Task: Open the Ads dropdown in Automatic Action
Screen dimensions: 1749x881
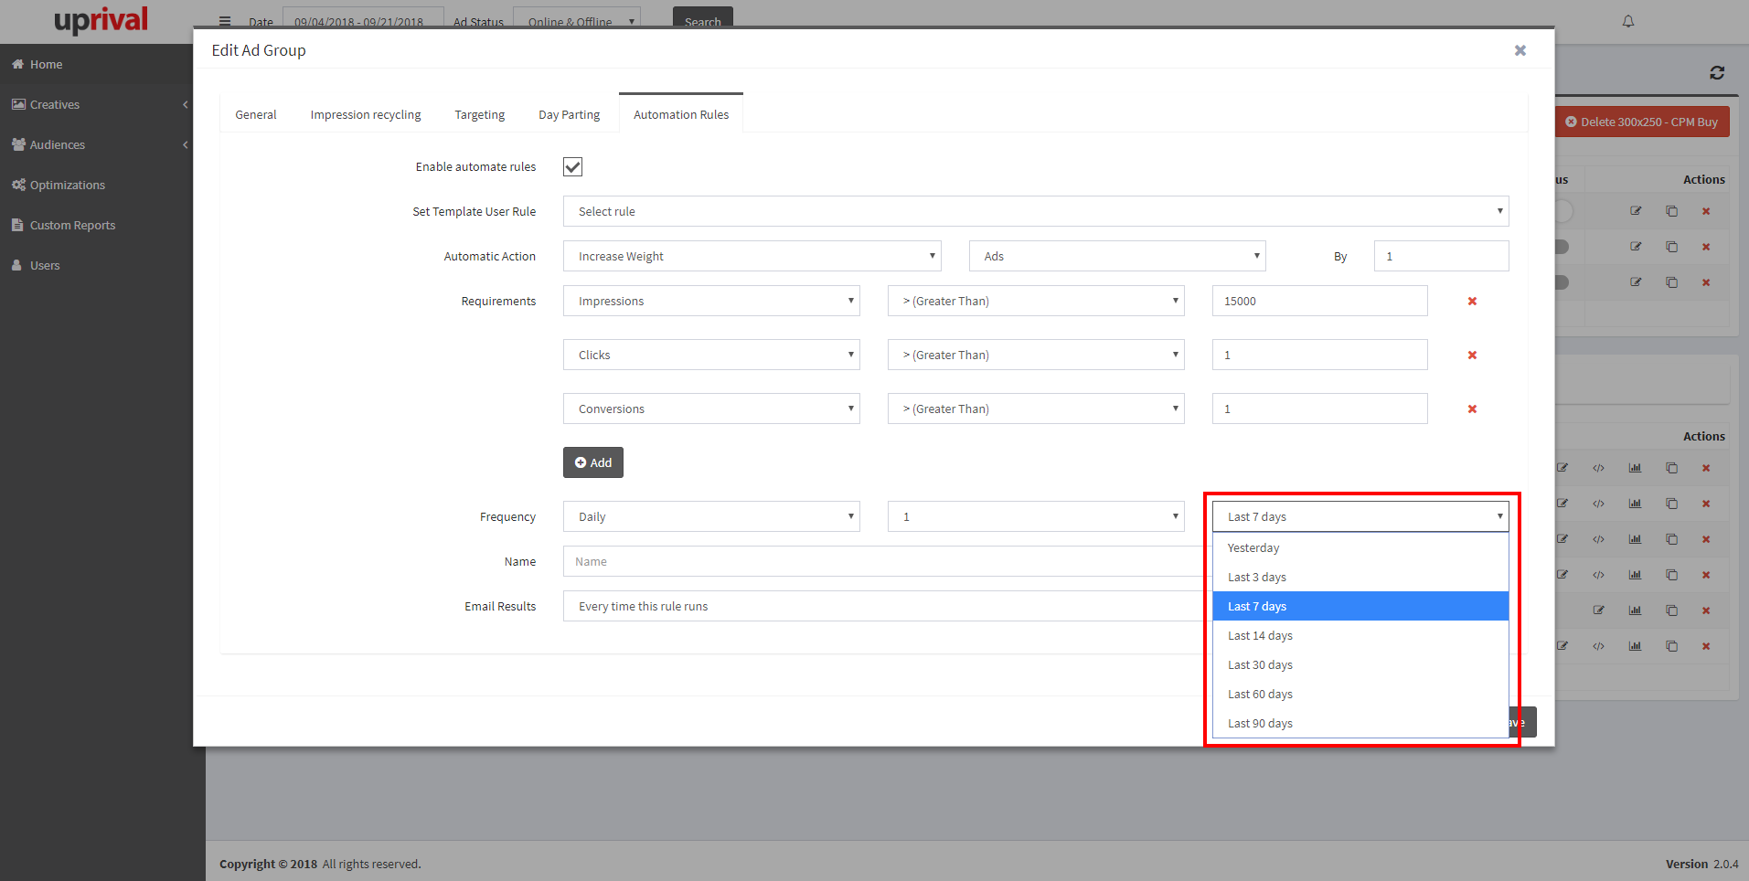Action: 1117,256
